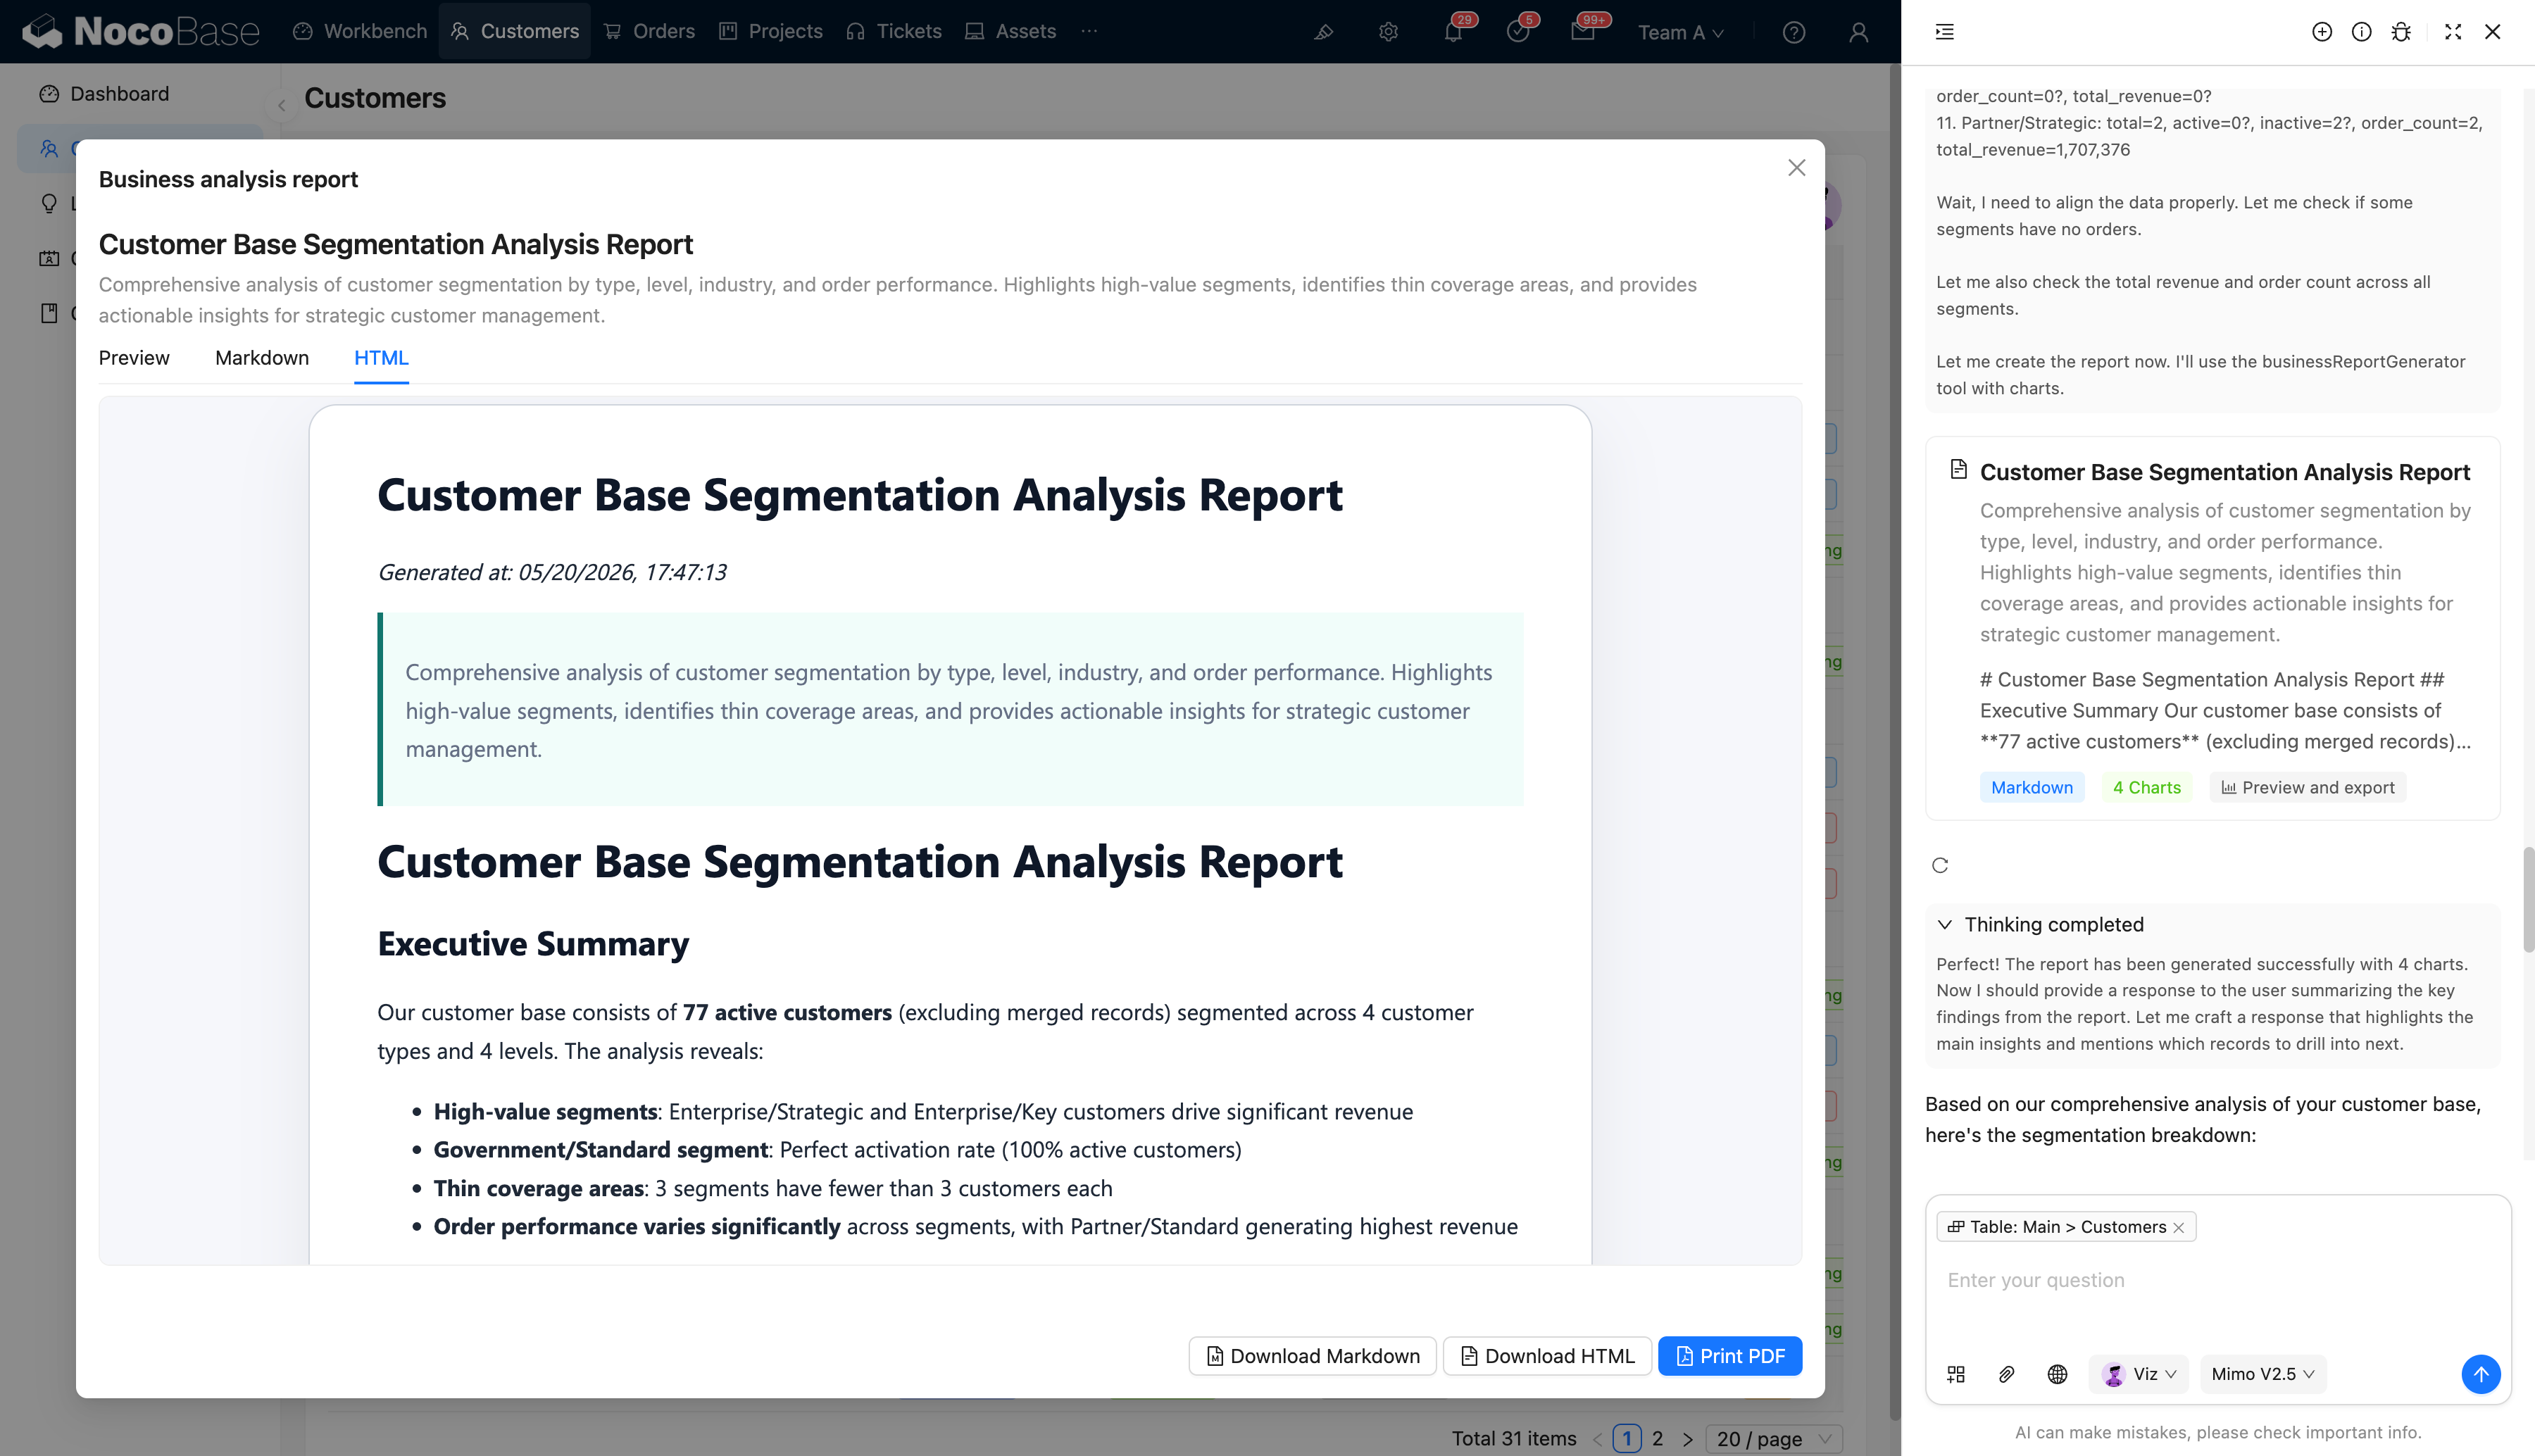The height and width of the screenshot is (1456, 2535).
Task: Click Preview and export in chat card
Action: (x=2308, y=787)
